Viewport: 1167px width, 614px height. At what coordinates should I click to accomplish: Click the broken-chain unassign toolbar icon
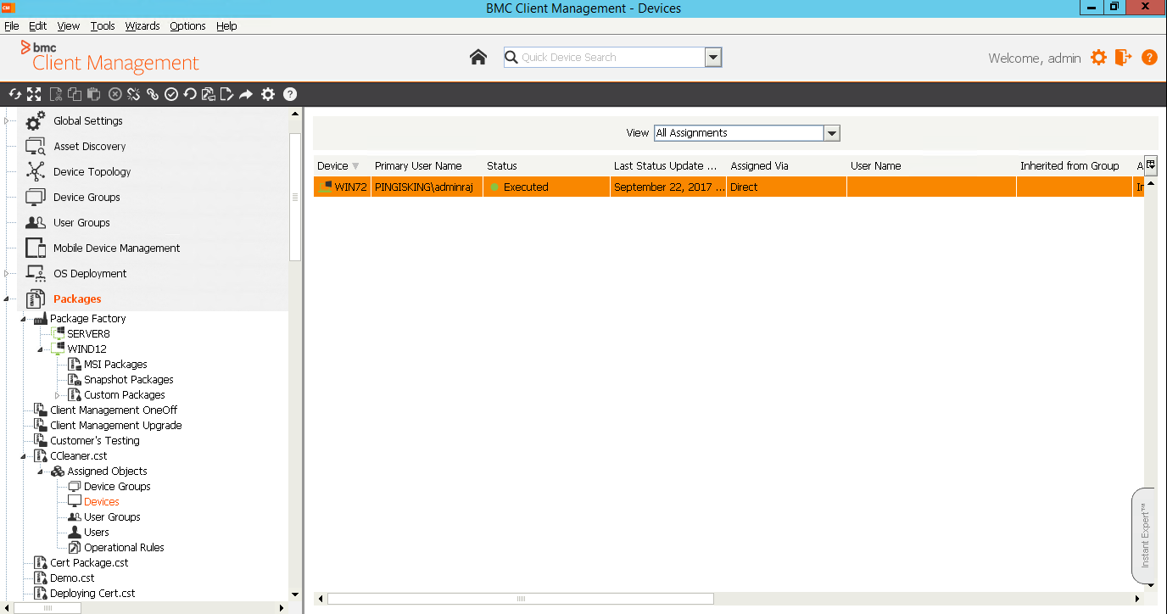pos(134,94)
